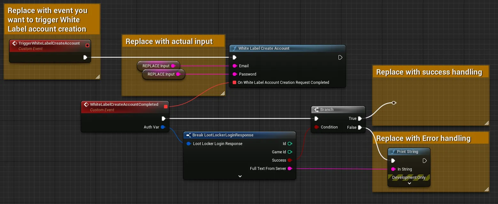Click the resize handle of the trigger event comment

97,76
